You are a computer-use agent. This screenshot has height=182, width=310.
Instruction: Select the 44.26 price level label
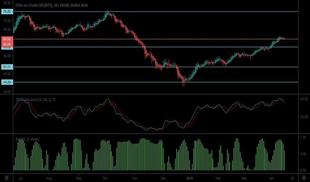tap(7, 82)
